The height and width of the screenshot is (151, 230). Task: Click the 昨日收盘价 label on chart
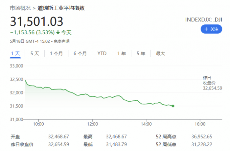pyautogui.click(x=210, y=80)
